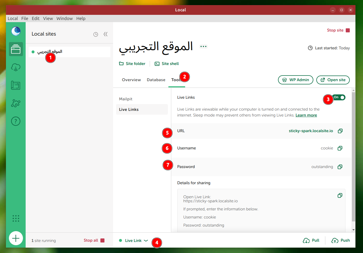Image resolution: width=363 pixels, height=253 pixels.
Task: Open the Blueprints sidebar icon
Action: tap(16, 85)
